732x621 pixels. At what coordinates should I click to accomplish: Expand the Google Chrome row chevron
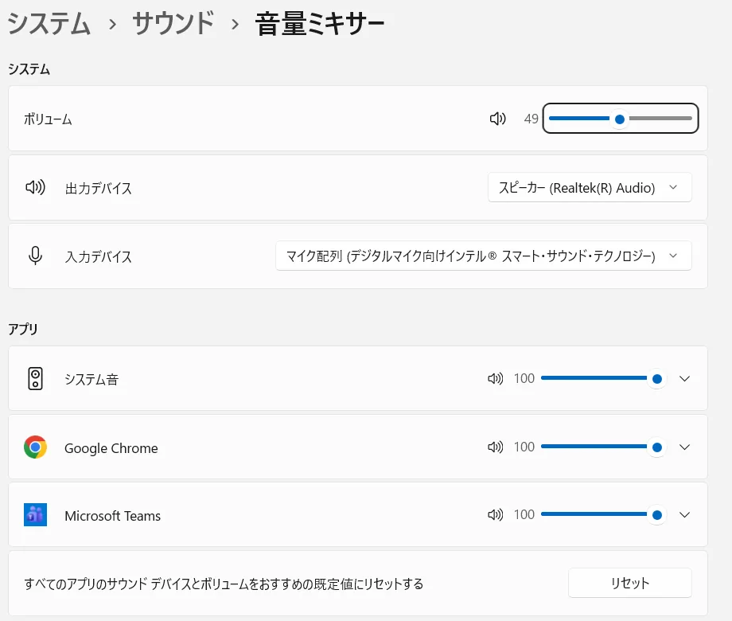tap(684, 447)
